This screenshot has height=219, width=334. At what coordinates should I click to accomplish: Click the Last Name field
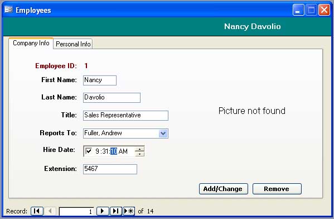112,98
